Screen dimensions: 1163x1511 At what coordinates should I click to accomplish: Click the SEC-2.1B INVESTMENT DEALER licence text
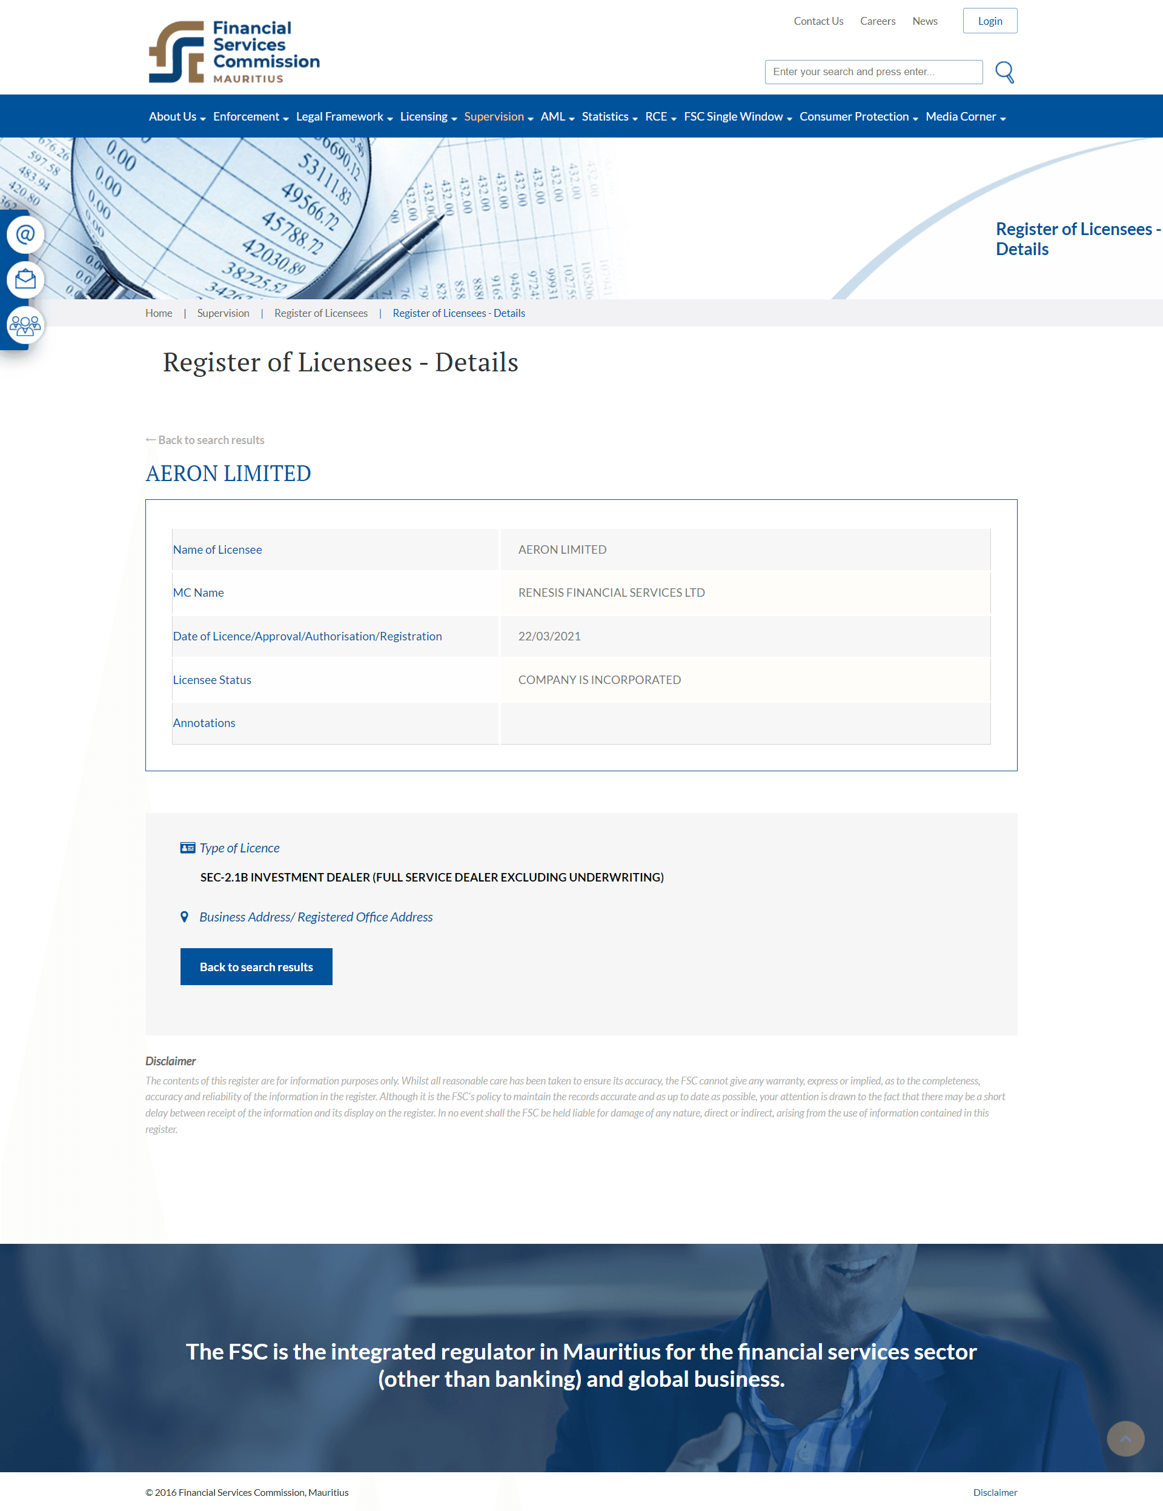(x=432, y=877)
